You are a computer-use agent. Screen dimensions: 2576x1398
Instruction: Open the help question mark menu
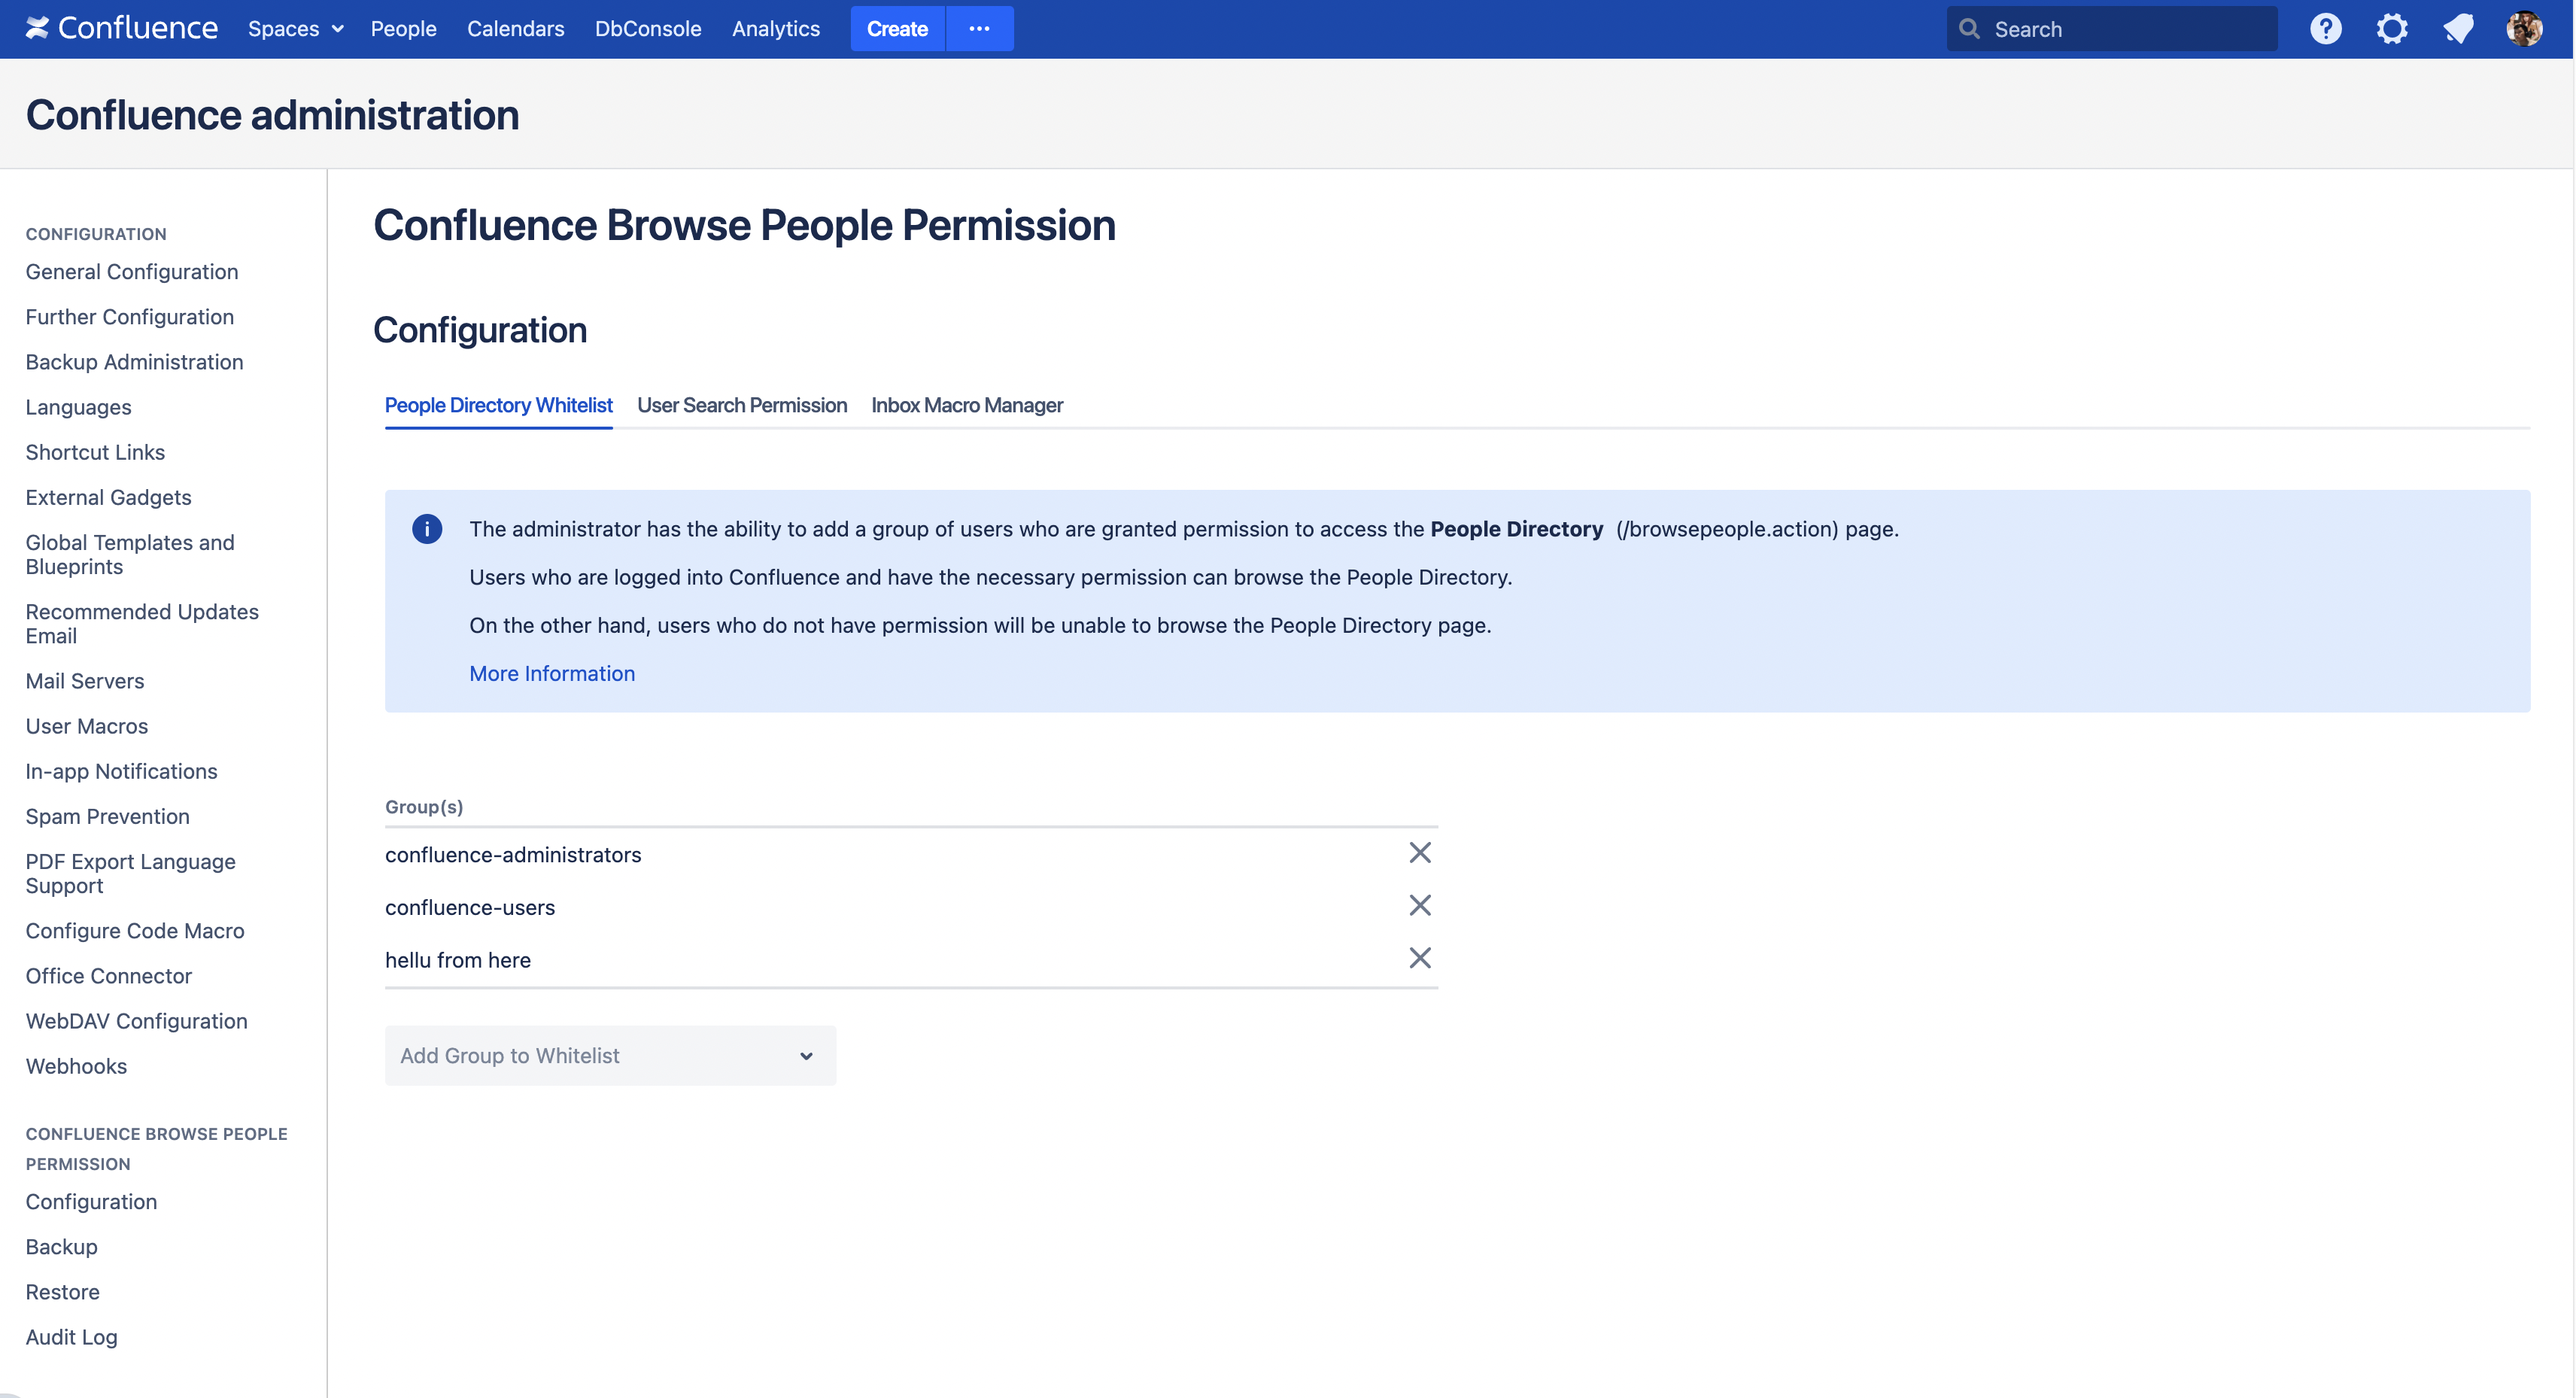[2325, 28]
